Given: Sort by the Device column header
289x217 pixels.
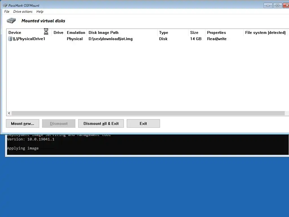Looking at the screenshot, I should pyautogui.click(x=29, y=32).
